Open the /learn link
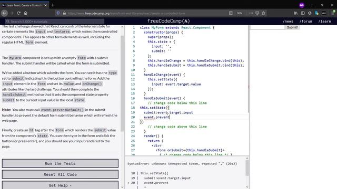Viewport: 337px width, 189px height. pos(324,21)
